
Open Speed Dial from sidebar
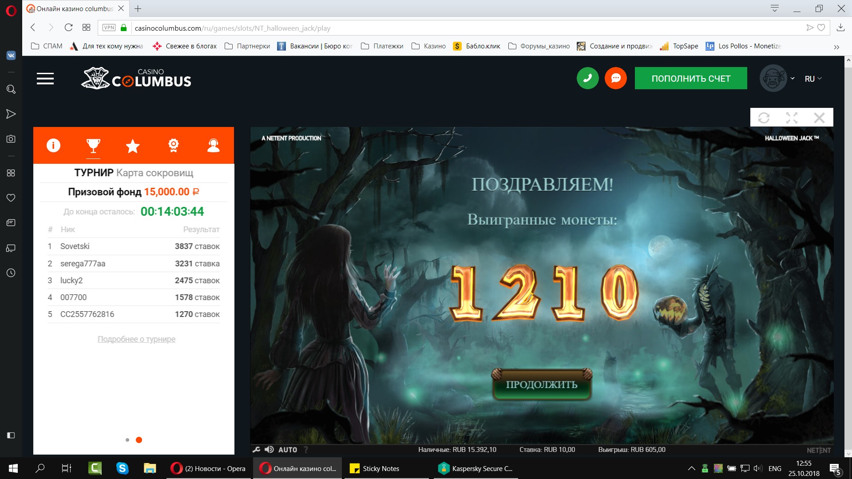click(x=11, y=173)
